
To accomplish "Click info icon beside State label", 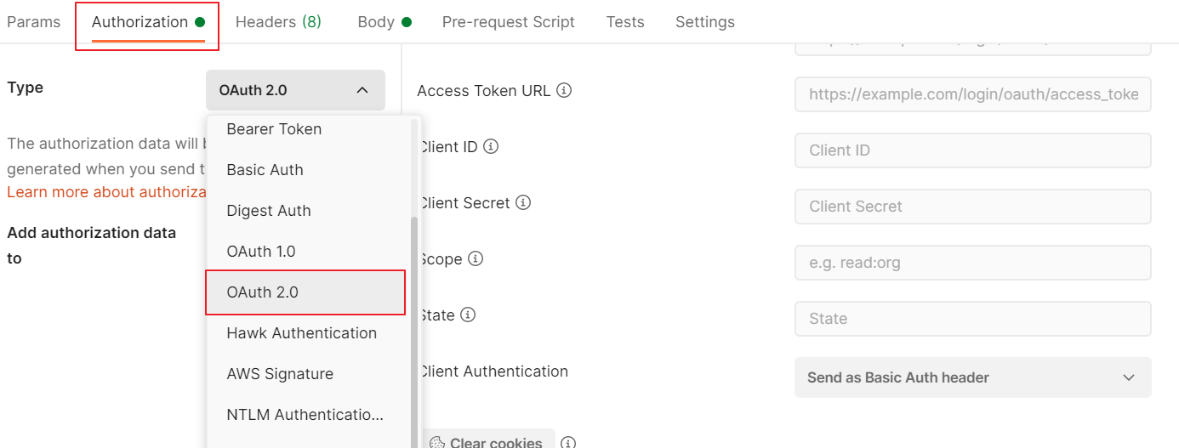I will pyautogui.click(x=467, y=315).
